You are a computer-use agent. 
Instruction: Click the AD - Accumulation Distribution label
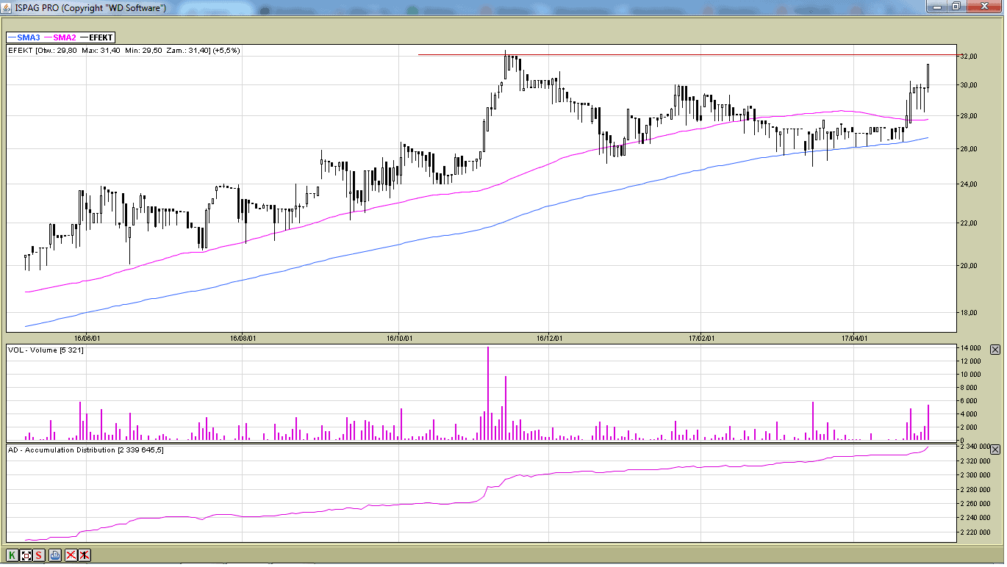[85, 449]
